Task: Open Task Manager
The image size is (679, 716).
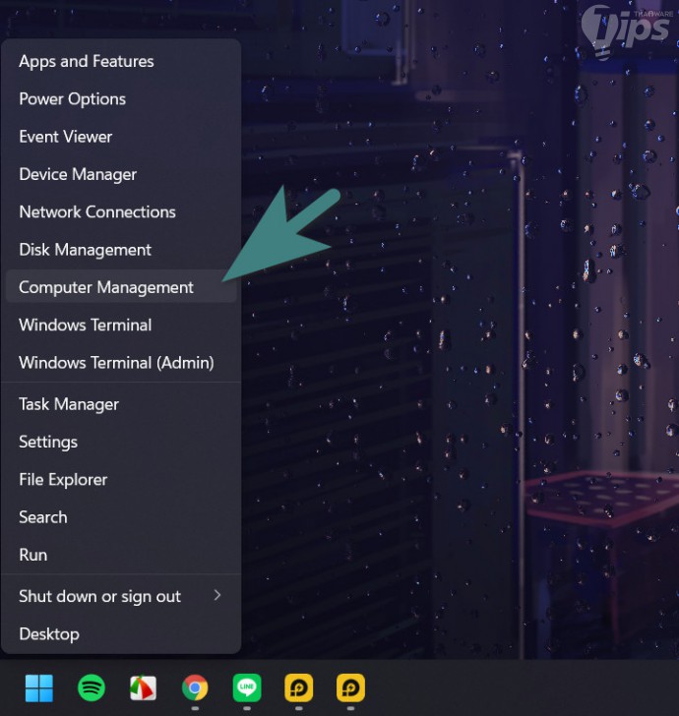Action: [x=121, y=404]
